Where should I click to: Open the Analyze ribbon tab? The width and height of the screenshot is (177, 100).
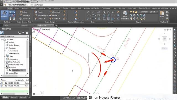tap(42, 8)
